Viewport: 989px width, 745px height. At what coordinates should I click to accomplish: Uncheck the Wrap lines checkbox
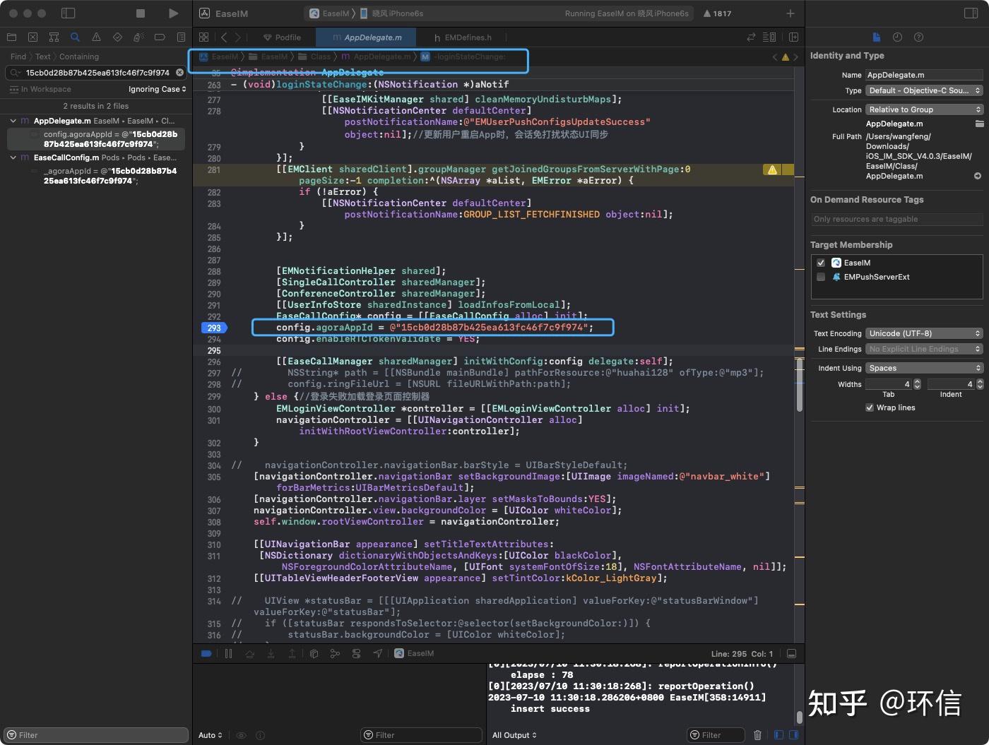[870, 407]
